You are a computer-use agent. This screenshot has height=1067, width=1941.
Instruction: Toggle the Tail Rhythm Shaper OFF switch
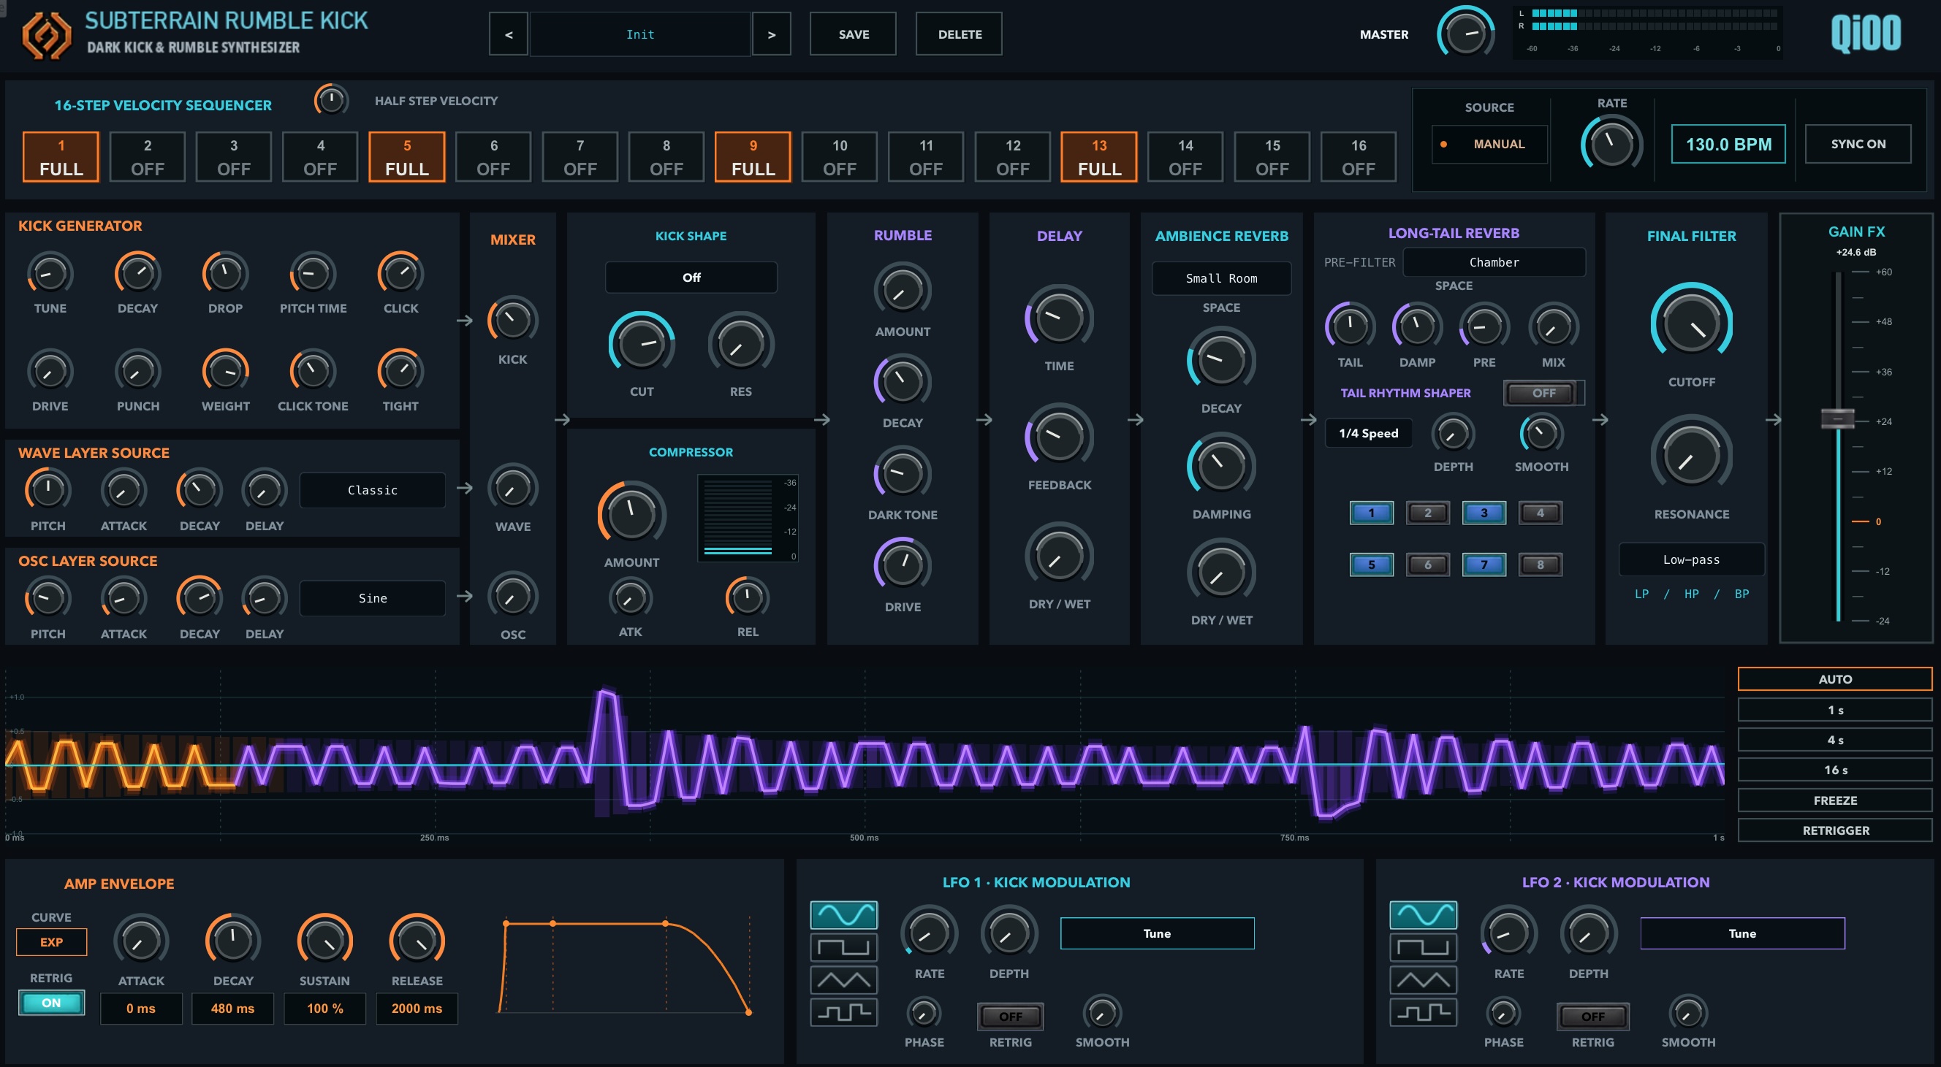pos(1543,393)
